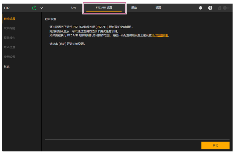Follow the P/T范围限制 link

click(160, 35)
